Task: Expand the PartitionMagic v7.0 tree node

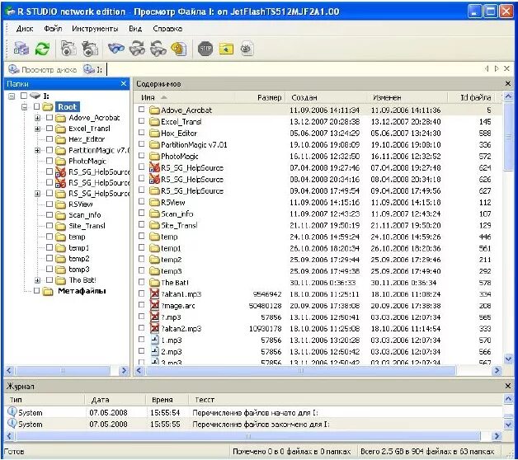Action: pyautogui.click(x=37, y=150)
